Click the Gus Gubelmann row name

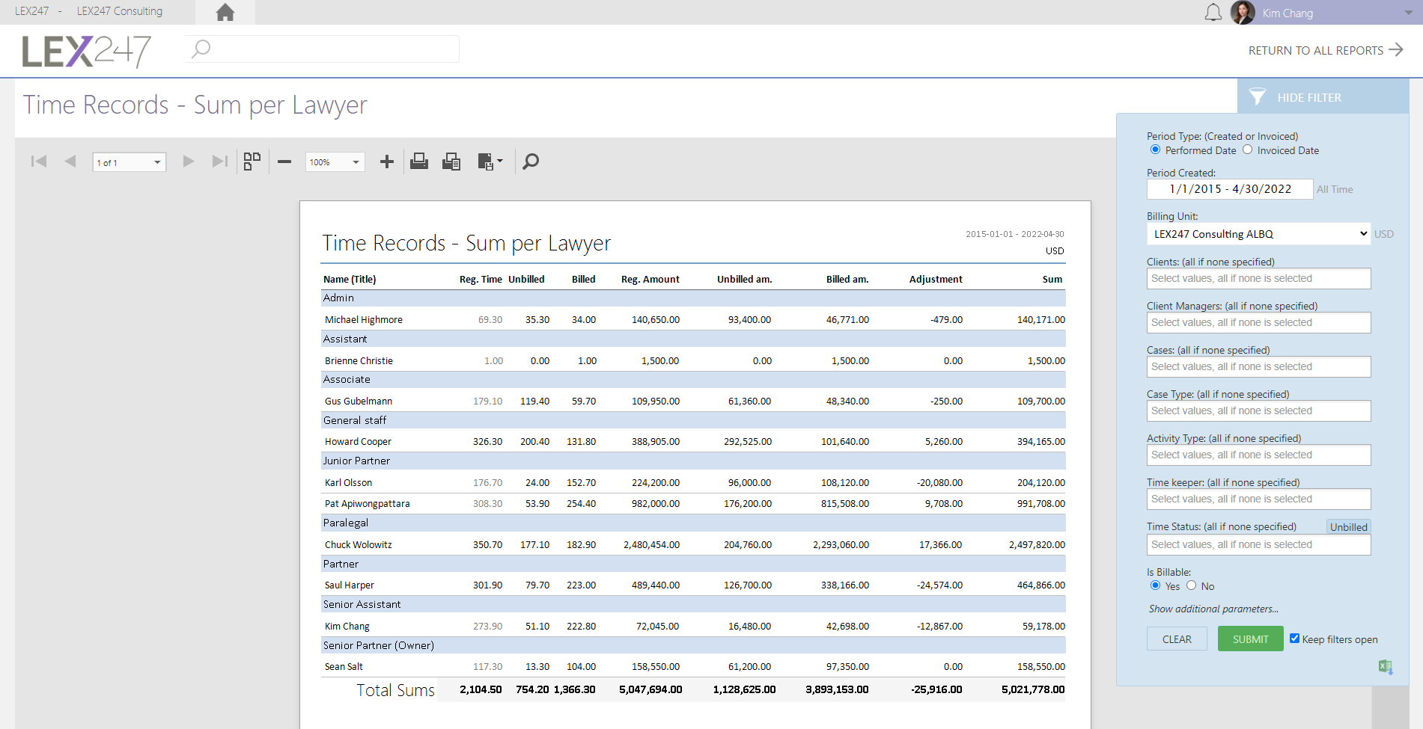pyautogui.click(x=358, y=401)
